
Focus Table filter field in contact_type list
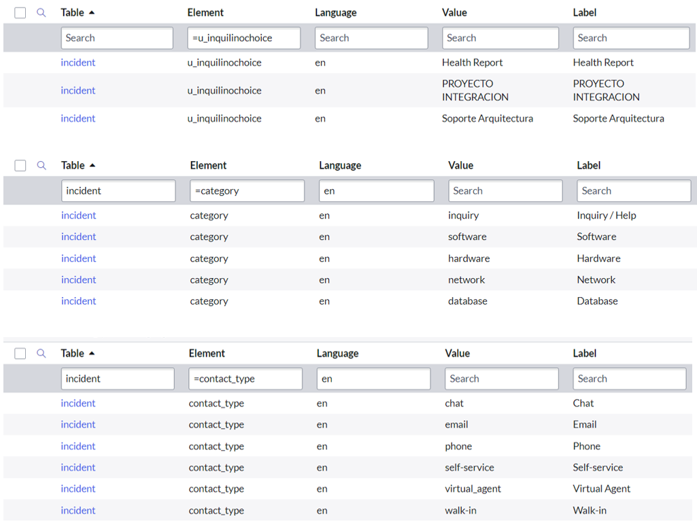pos(118,379)
